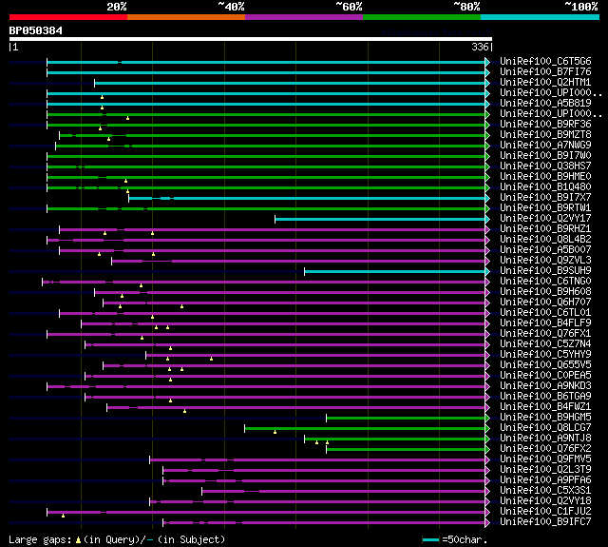Click the green ~80% identity legend segment
Image resolution: width=608 pixels, height=547 pixels.
tap(422, 17)
